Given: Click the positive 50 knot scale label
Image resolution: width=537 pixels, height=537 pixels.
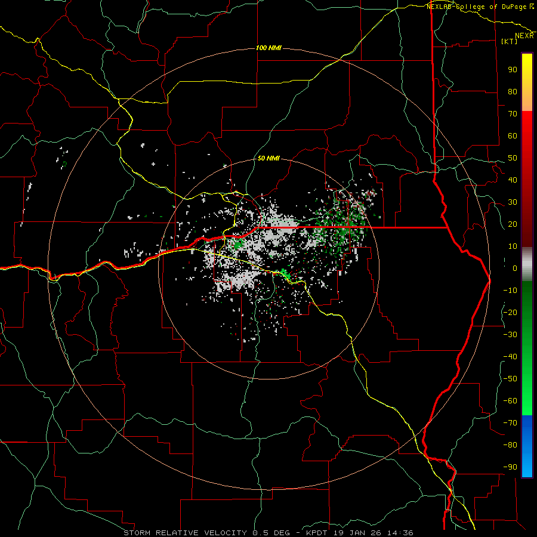Looking at the screenshot, I should pyautogui.click(x=513, y=158).
